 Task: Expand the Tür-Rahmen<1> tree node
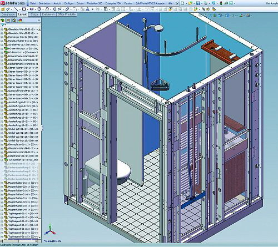click(x=2, y=160)
